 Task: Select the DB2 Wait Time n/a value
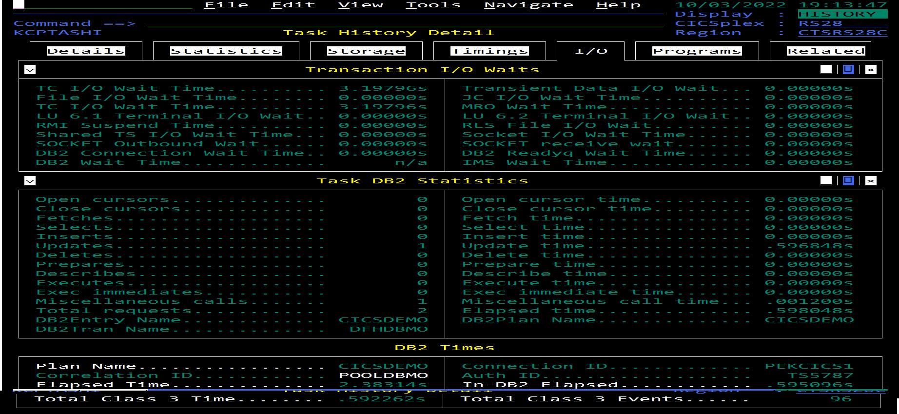click(x=411, y=162)
